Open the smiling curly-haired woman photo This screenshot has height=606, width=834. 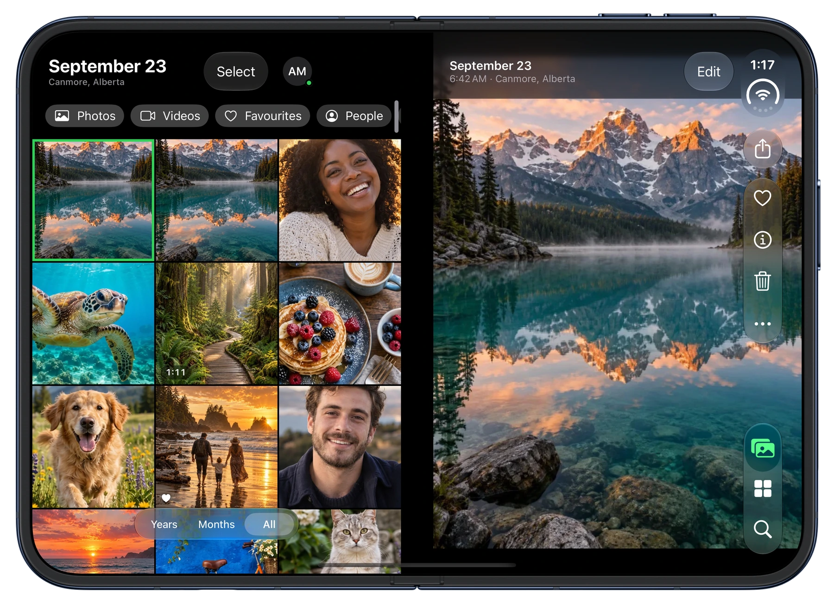point(340,200)
